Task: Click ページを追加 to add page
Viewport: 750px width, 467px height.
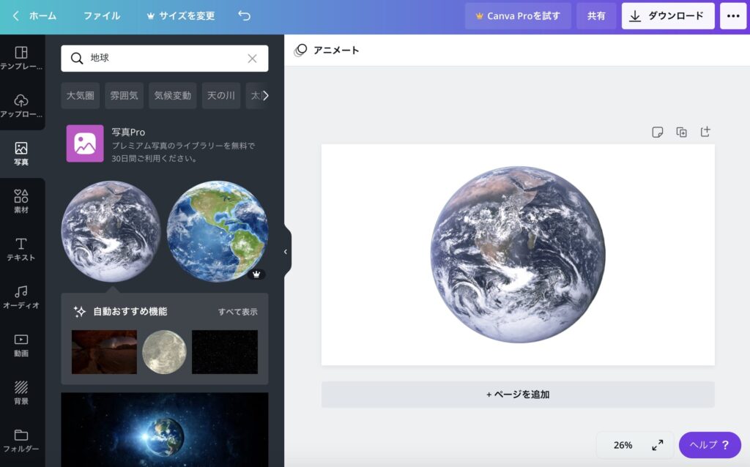Action: pyautogui.click(x=518, y=395)
